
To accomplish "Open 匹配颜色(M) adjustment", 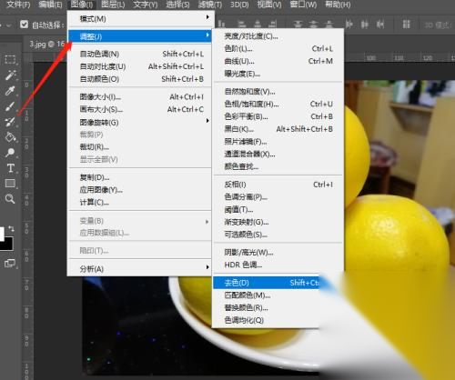I will click(266, 295).
